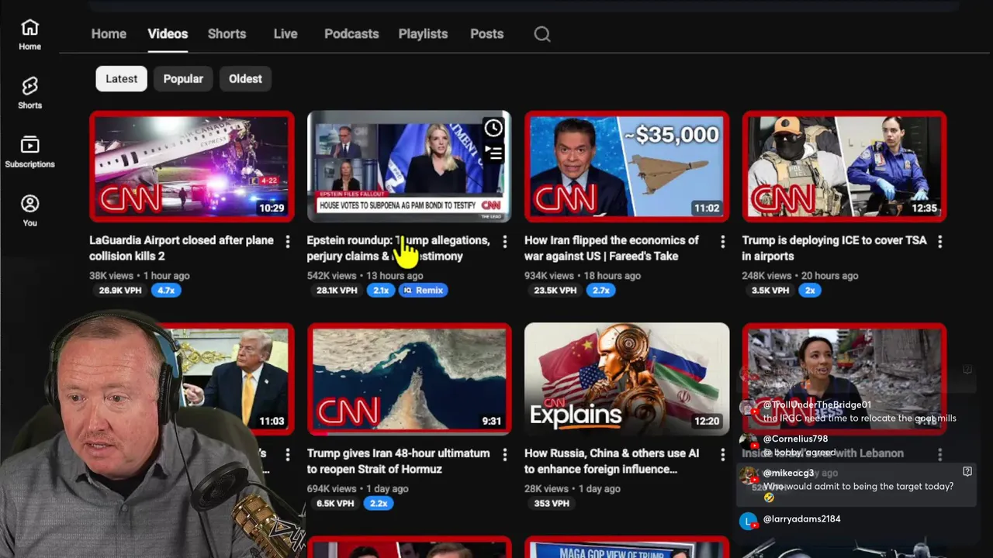This screenshot has width=993, height=558.
Task: Switch to the channel Home tab
Action: [x=109, y=34]
